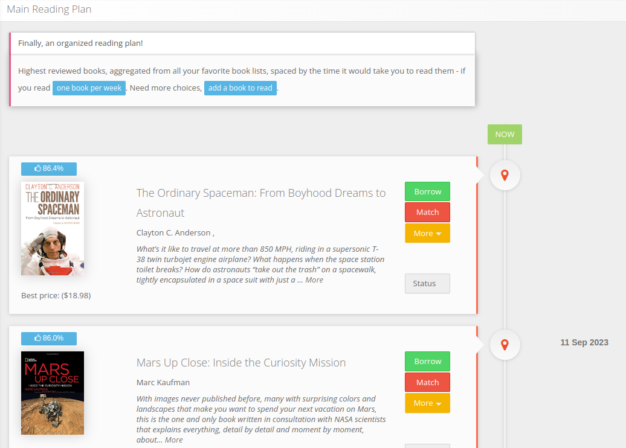Expand More dropdown for The Ordinary Spaceman
626x448 pixels.
(427, 233)
